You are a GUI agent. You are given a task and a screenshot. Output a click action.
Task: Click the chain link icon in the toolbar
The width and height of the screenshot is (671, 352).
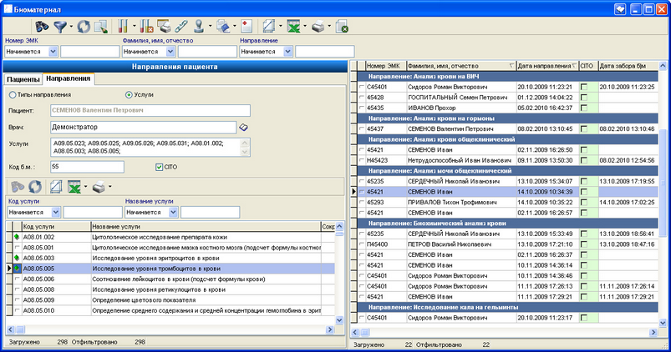181,27
